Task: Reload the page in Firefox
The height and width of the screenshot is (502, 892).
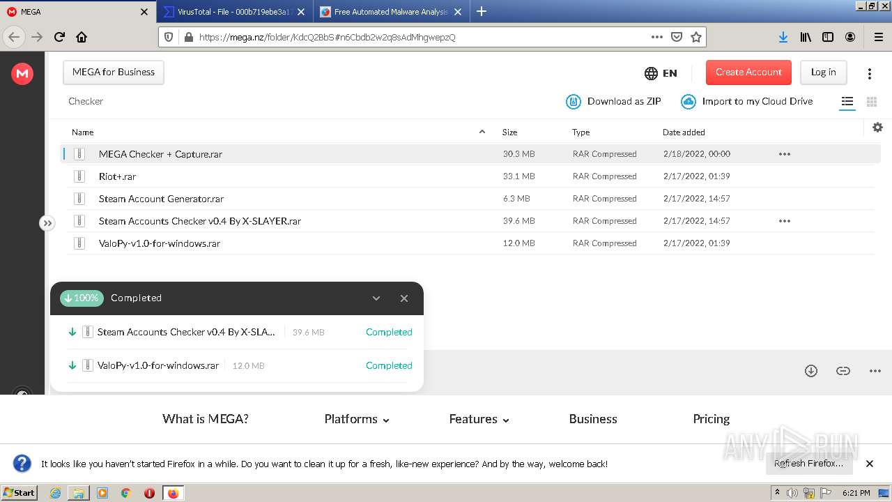Action: [59, 37]
